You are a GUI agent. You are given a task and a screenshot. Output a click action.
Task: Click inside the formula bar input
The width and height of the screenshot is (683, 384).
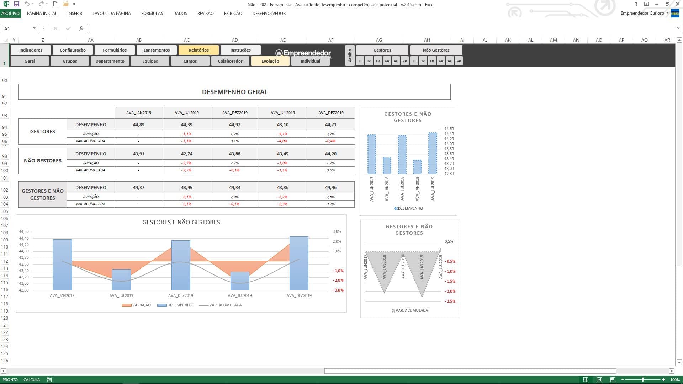click(x=382, y=28)
